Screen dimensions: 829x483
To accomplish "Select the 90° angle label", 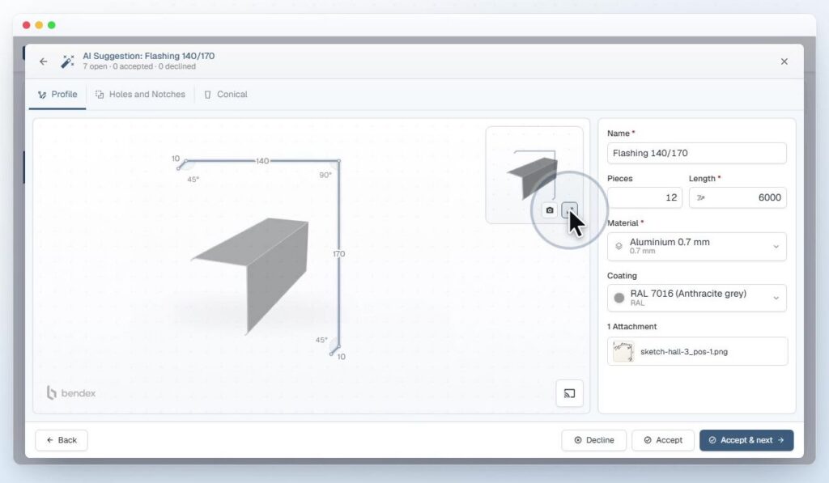I will point(325,175).
